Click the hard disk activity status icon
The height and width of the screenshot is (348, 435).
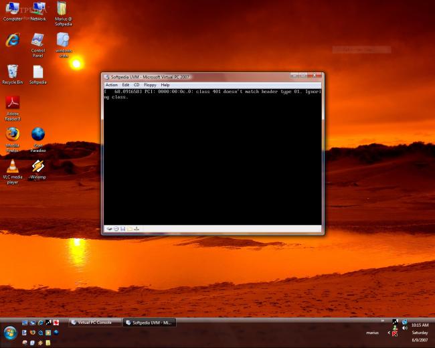click(x=110, y=229)
